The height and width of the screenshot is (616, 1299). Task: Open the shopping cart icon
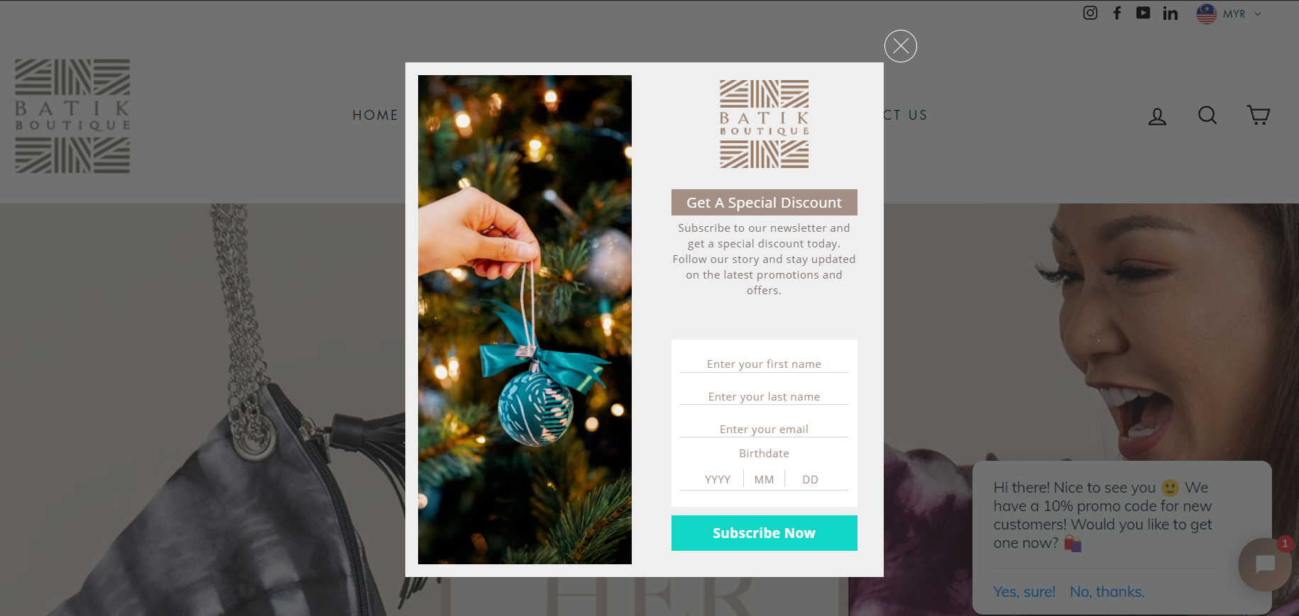tap(1259, 115)
